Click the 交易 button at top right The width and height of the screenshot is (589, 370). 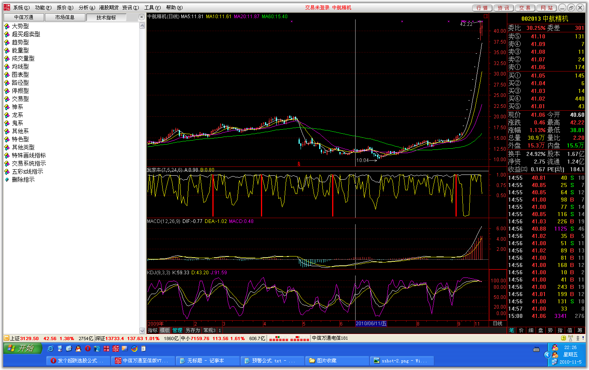point(525,8)
